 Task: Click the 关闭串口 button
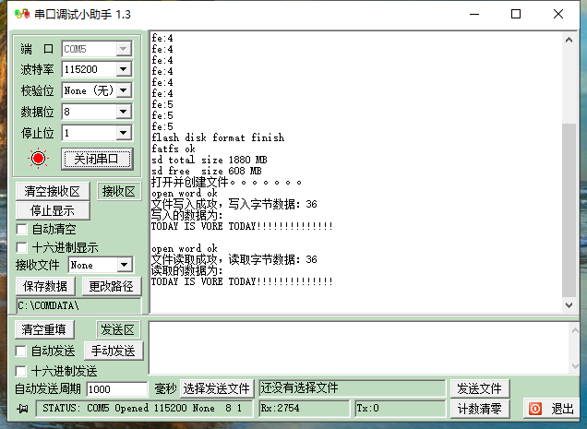[97, 159]
